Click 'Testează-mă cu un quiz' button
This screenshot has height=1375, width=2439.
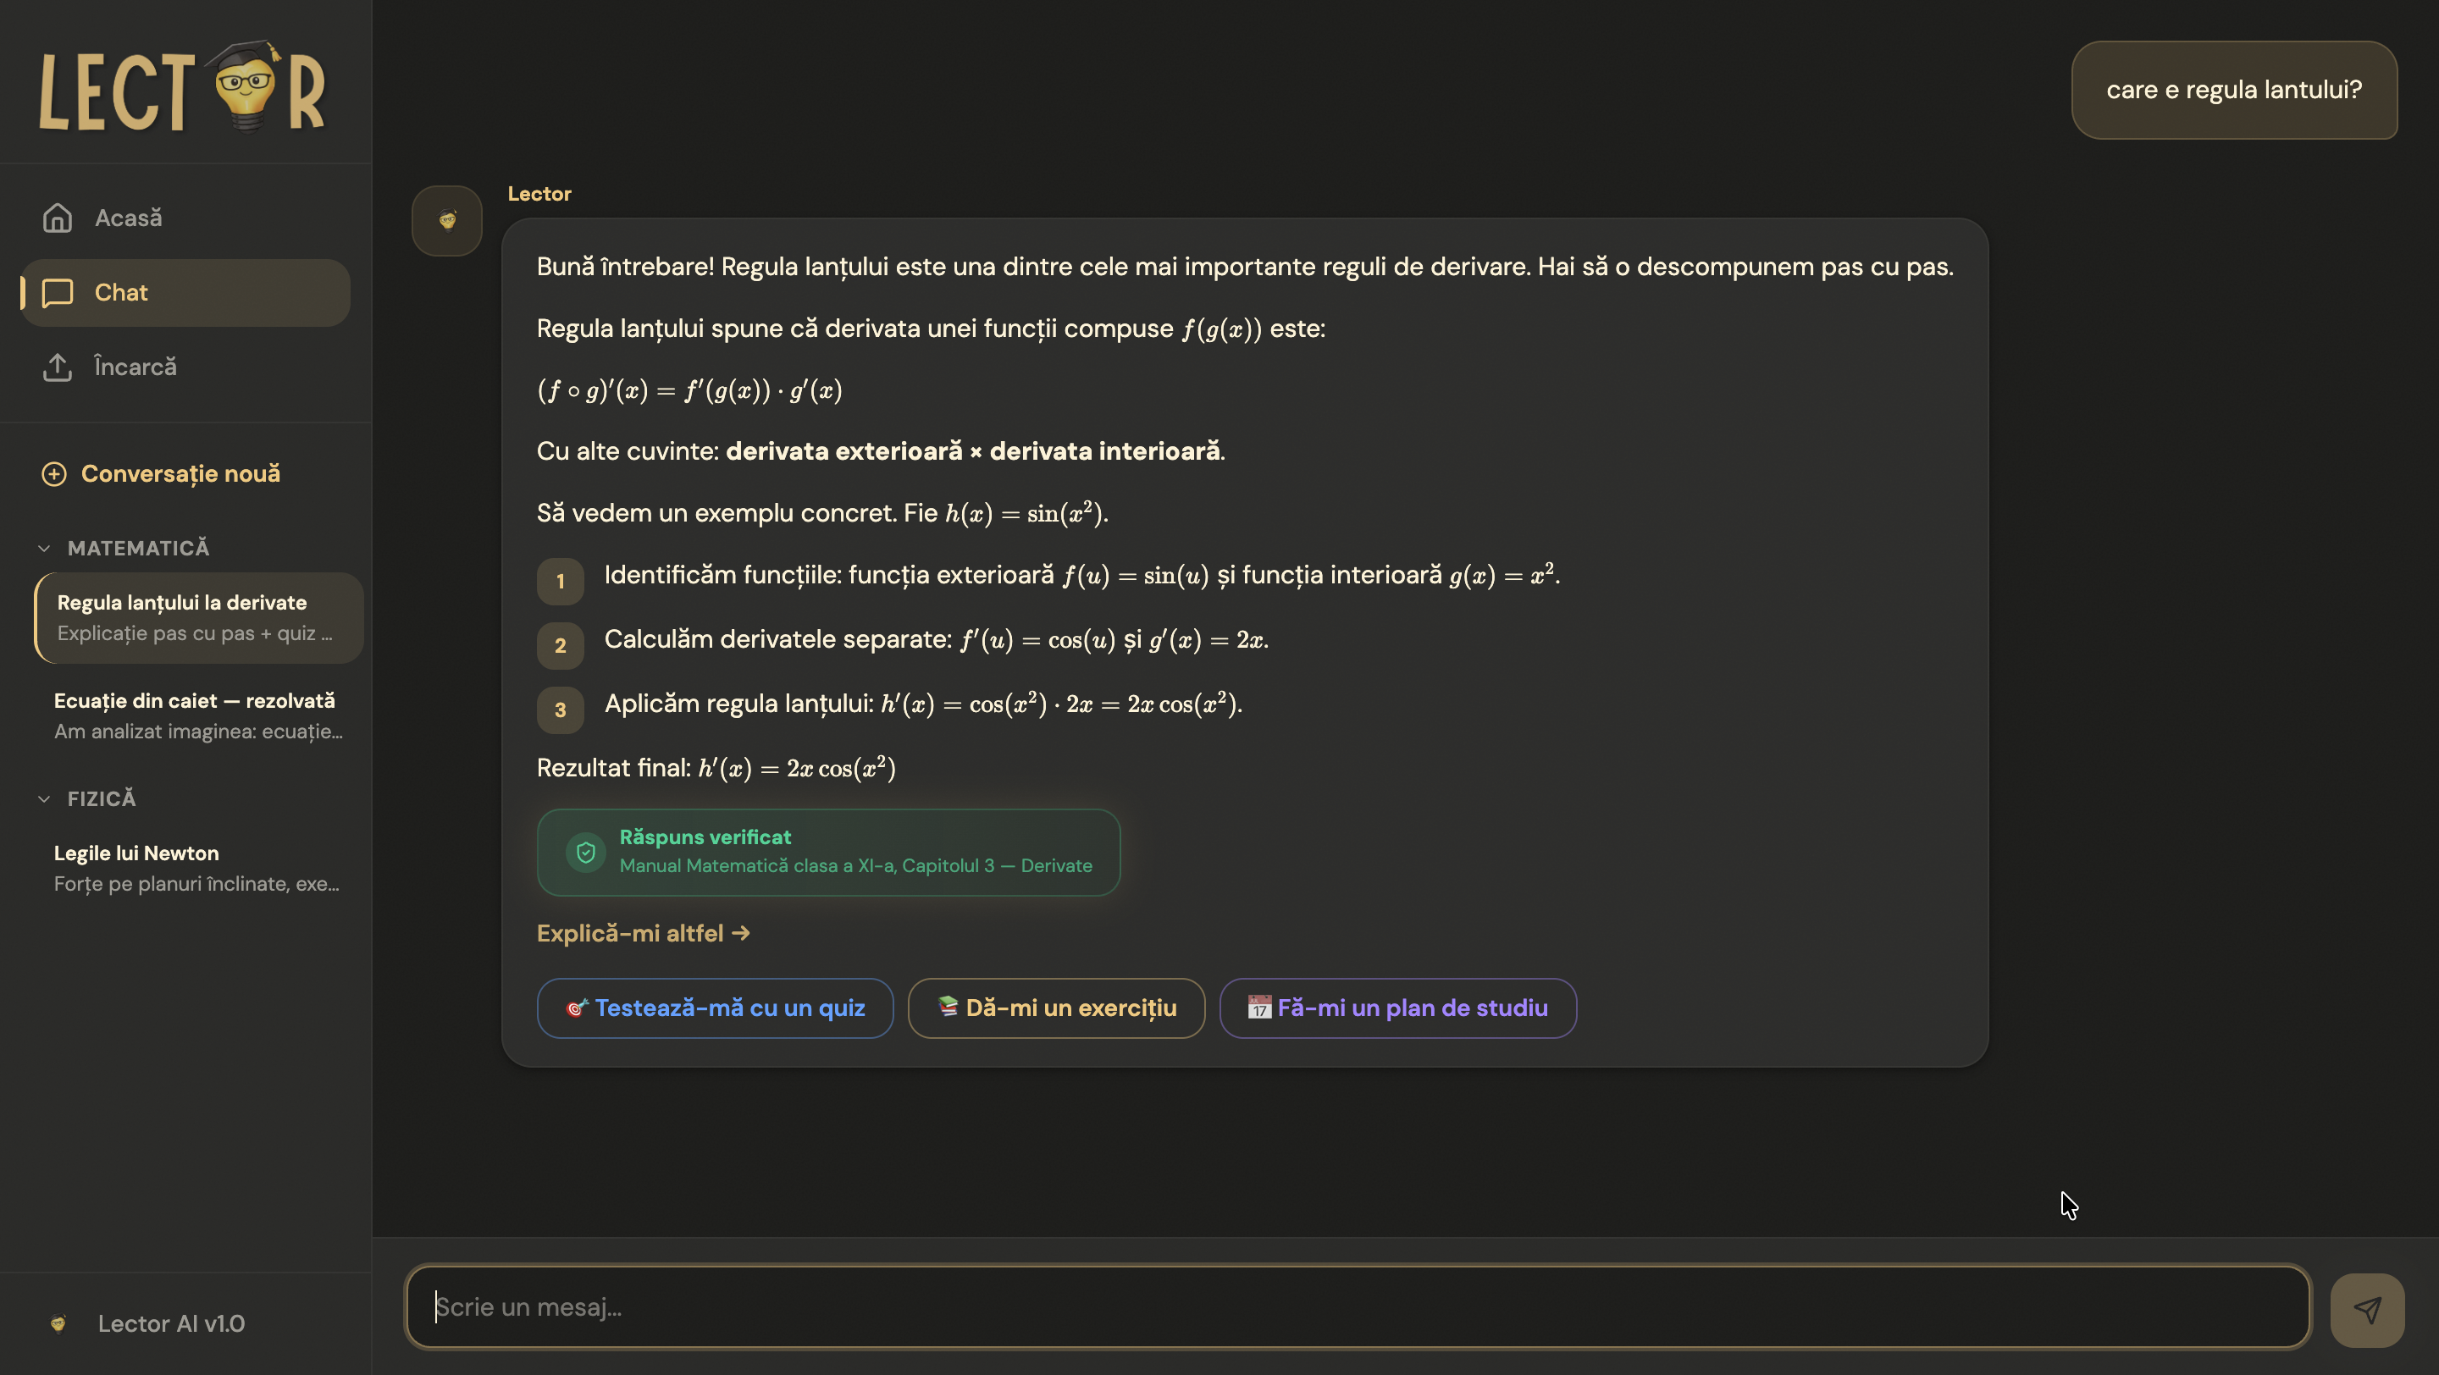coord(714,1008)
